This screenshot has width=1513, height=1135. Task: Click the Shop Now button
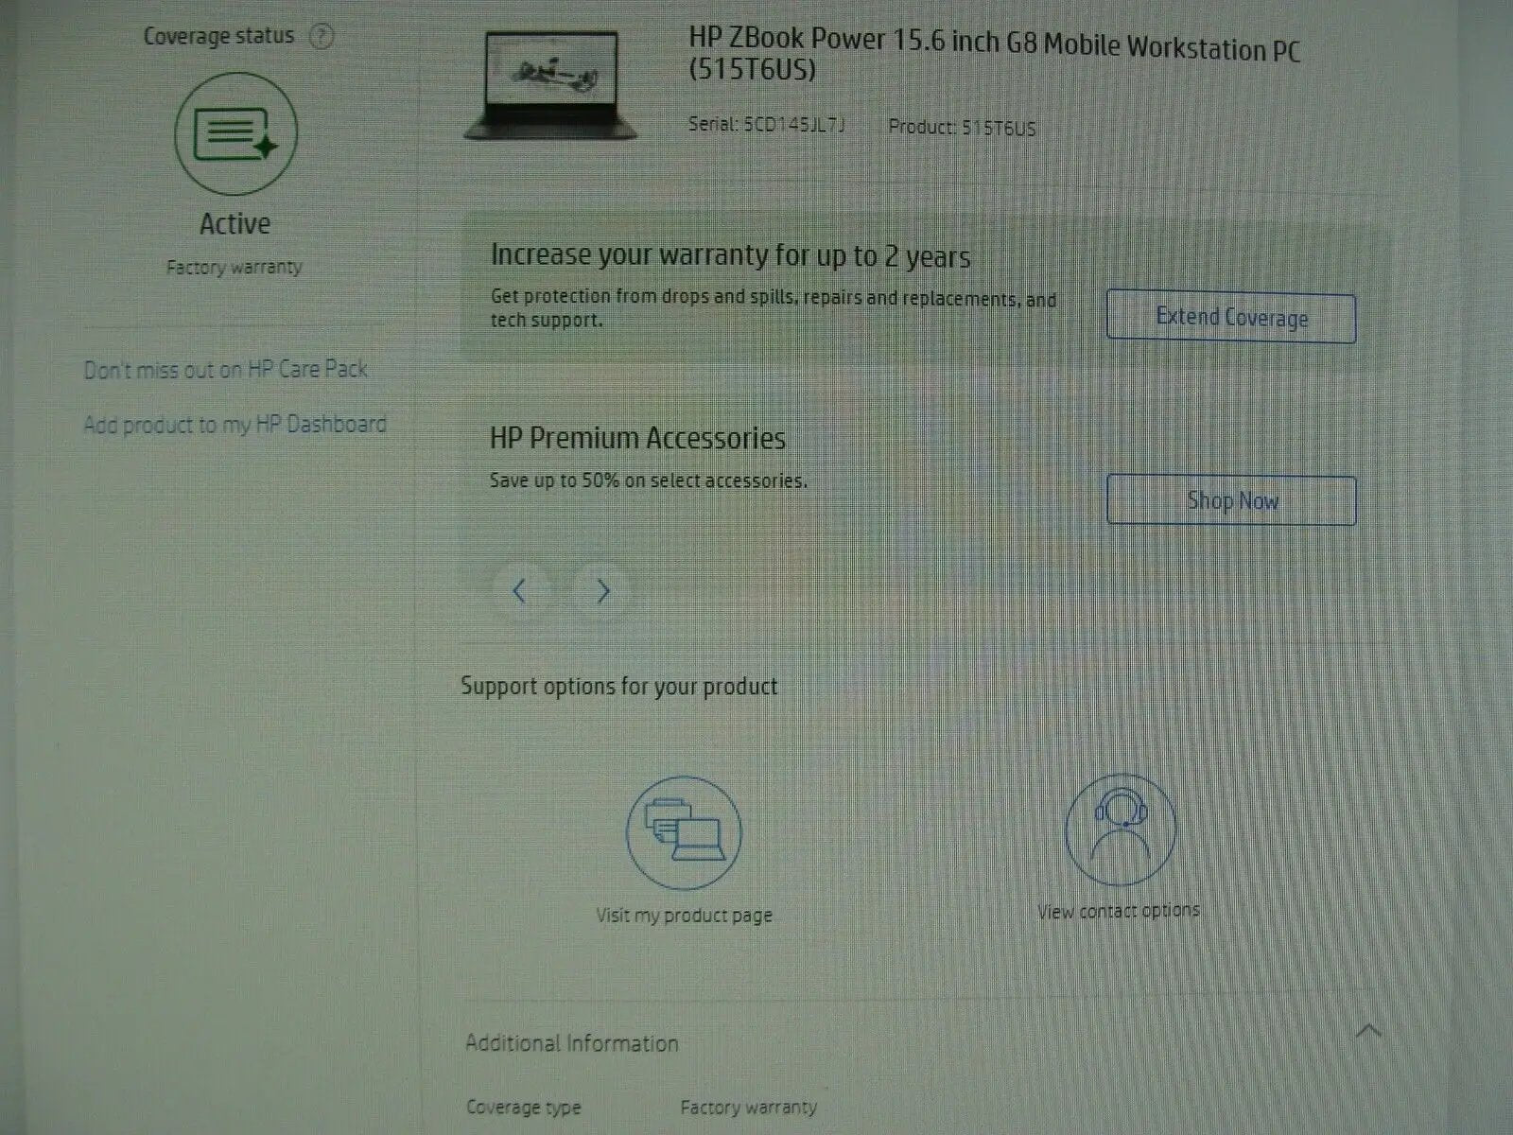click(x=1231, y=499)
